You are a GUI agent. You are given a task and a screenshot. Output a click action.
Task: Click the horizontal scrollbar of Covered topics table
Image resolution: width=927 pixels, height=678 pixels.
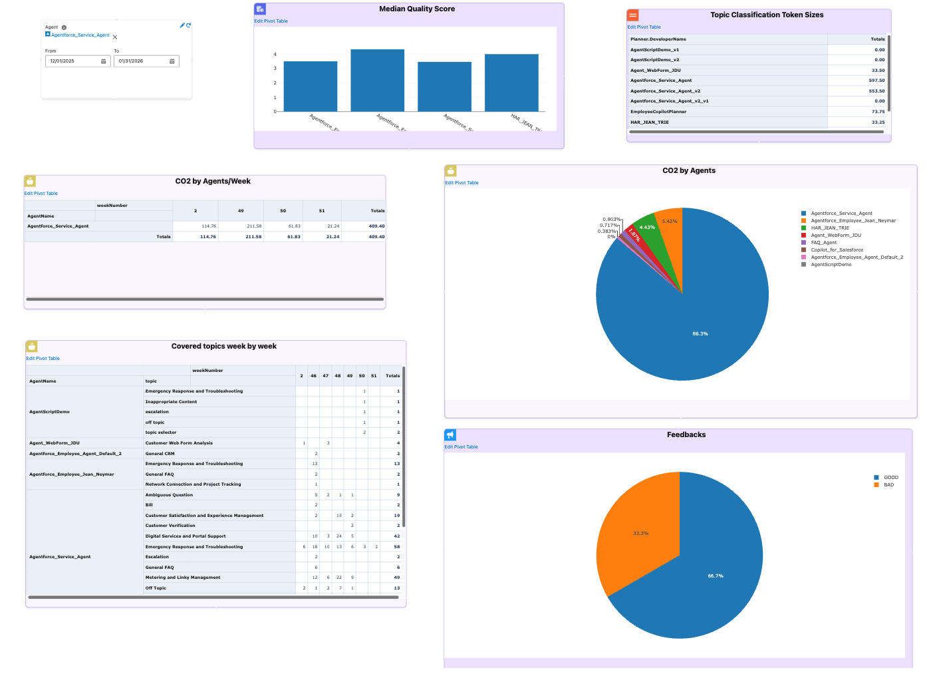click(x=214, y=597)
